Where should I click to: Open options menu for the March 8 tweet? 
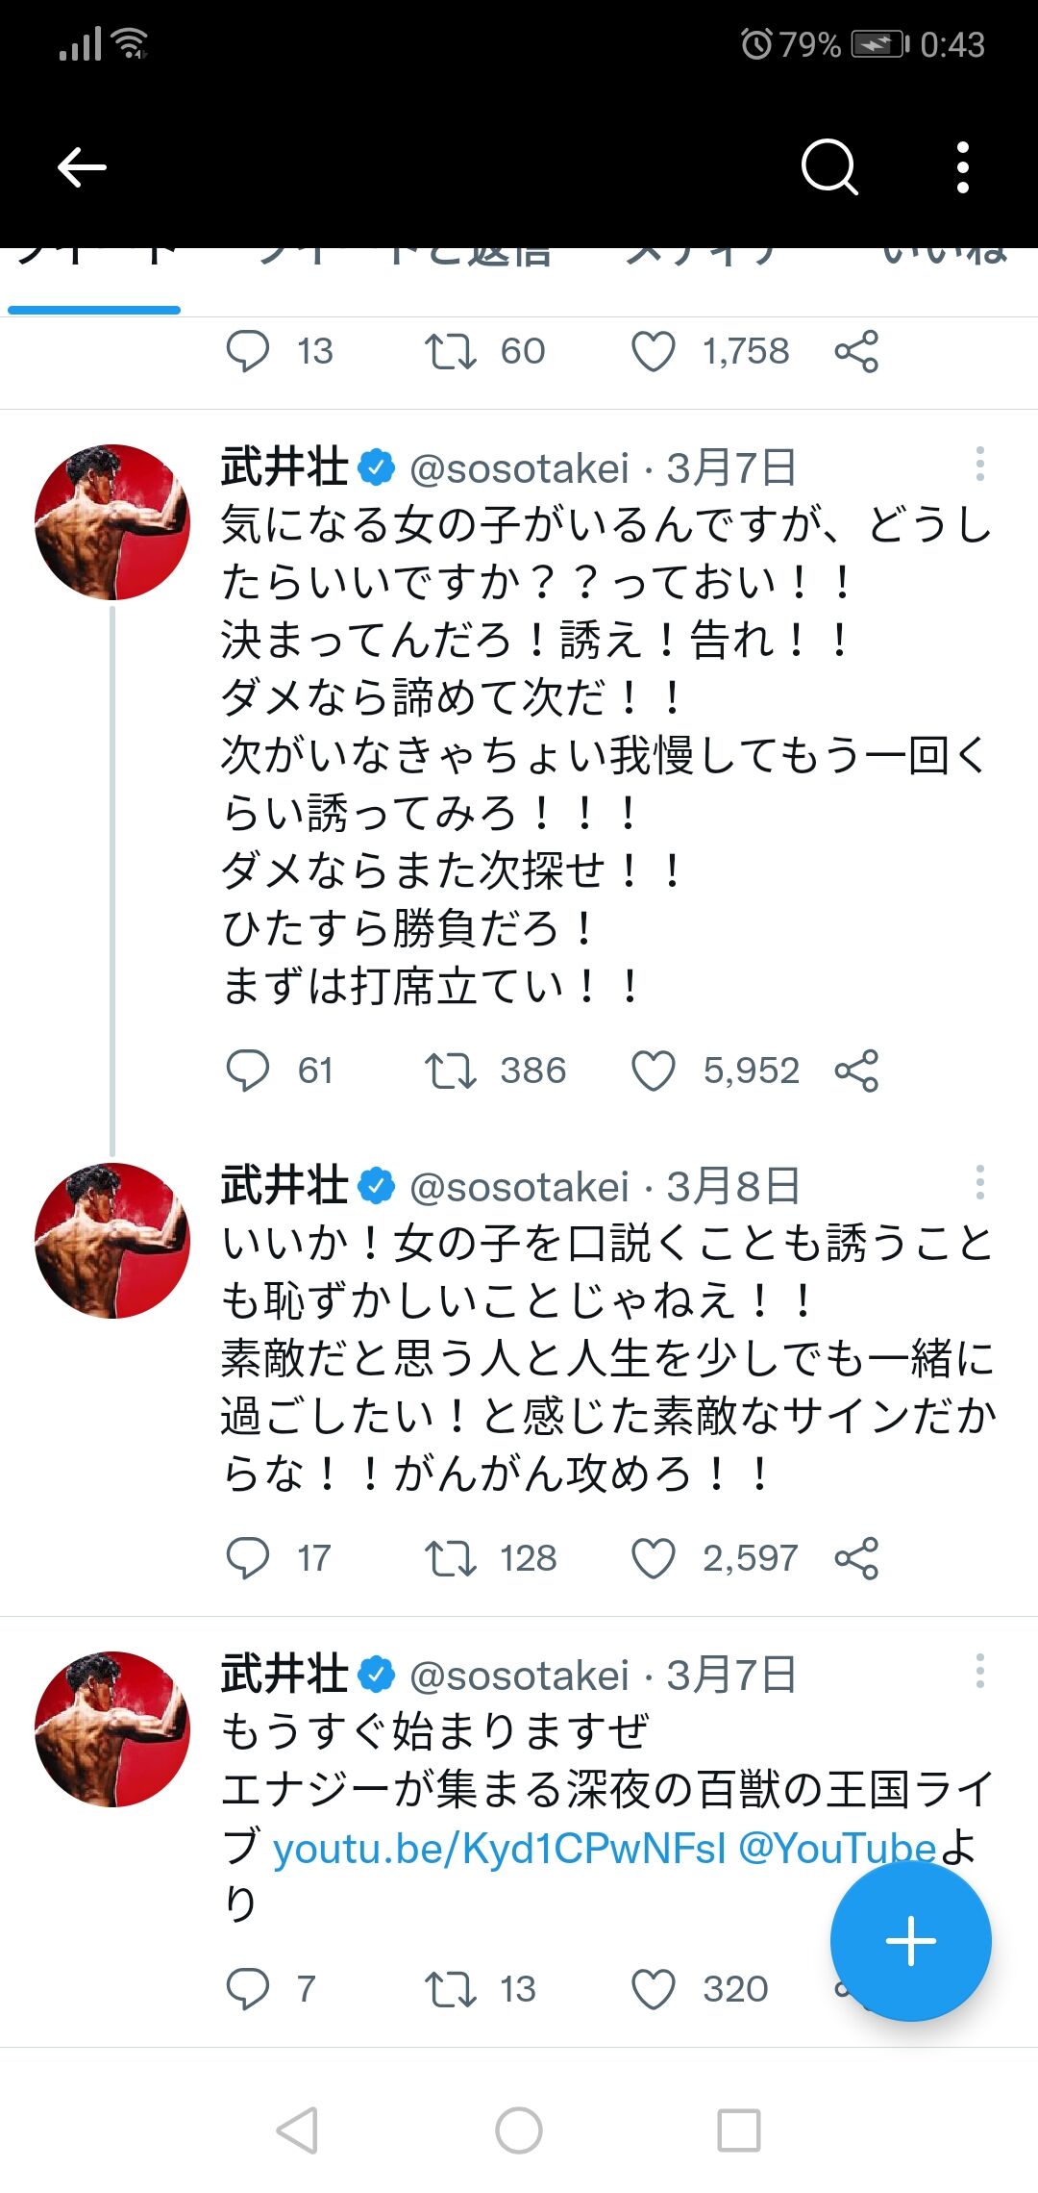(x=979, y=1182)
